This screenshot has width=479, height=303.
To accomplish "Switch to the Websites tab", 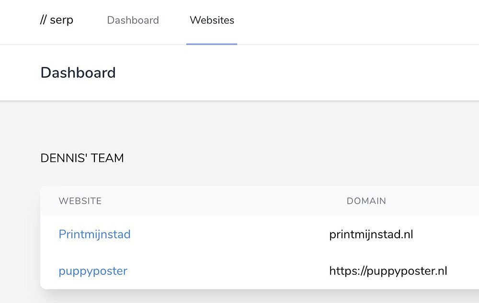I will (212, 20).
